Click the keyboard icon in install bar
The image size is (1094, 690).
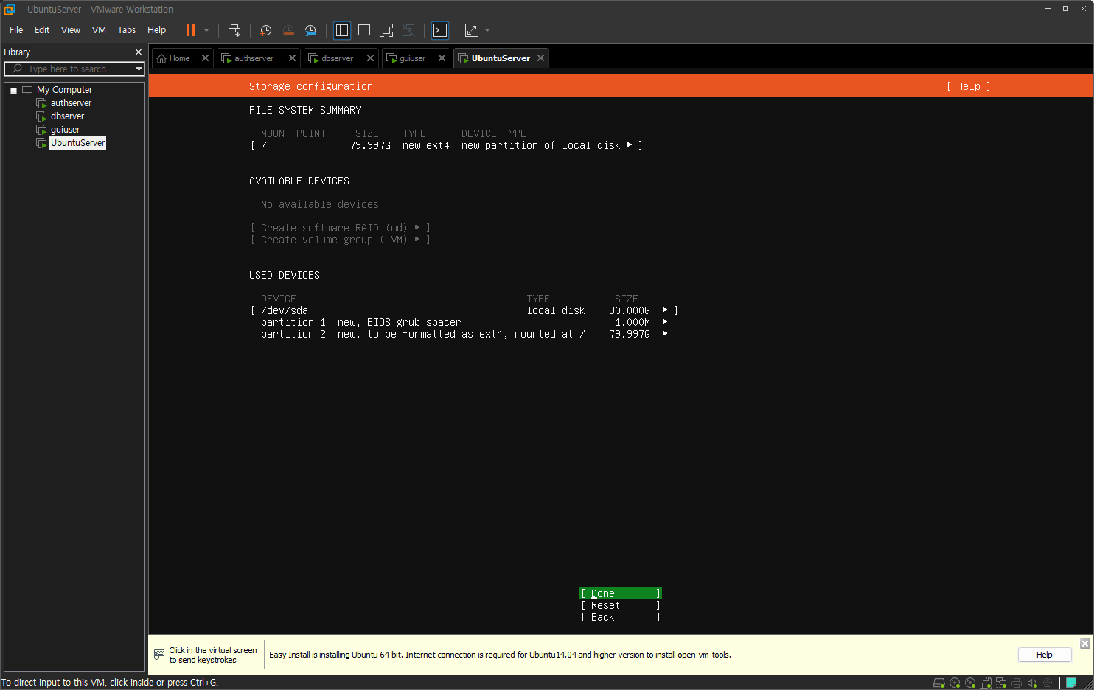tap(159, 655)
